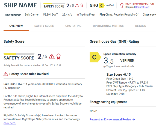Click the VERIFIED status text
The height and width of the screenshot is (127, 159).
127,61
